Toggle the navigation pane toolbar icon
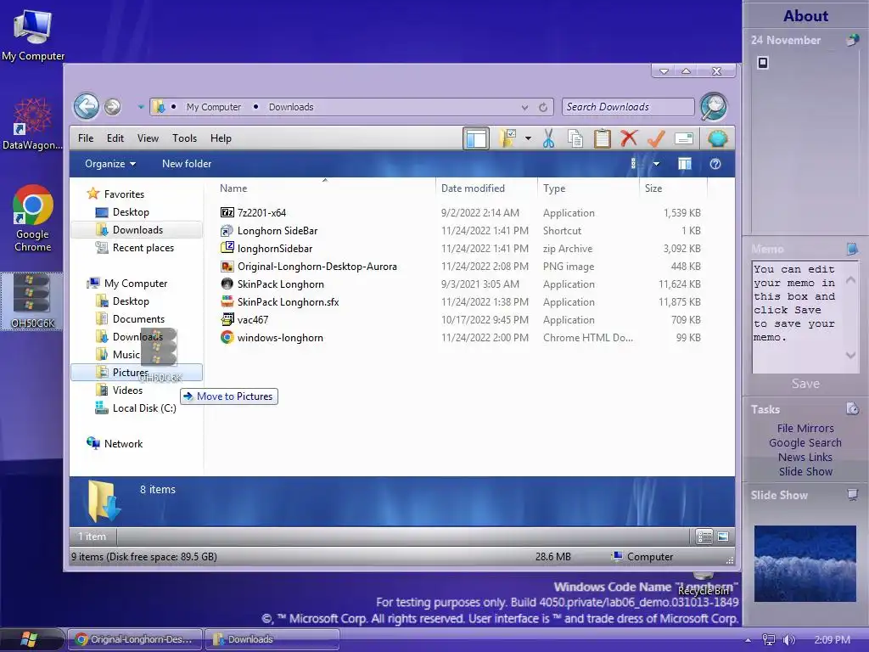This screenshot has height=652, width=869. pos(476,138)
